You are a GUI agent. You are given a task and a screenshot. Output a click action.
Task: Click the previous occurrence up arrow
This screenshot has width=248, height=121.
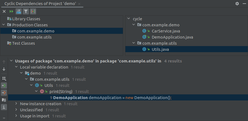pos(4,62)
